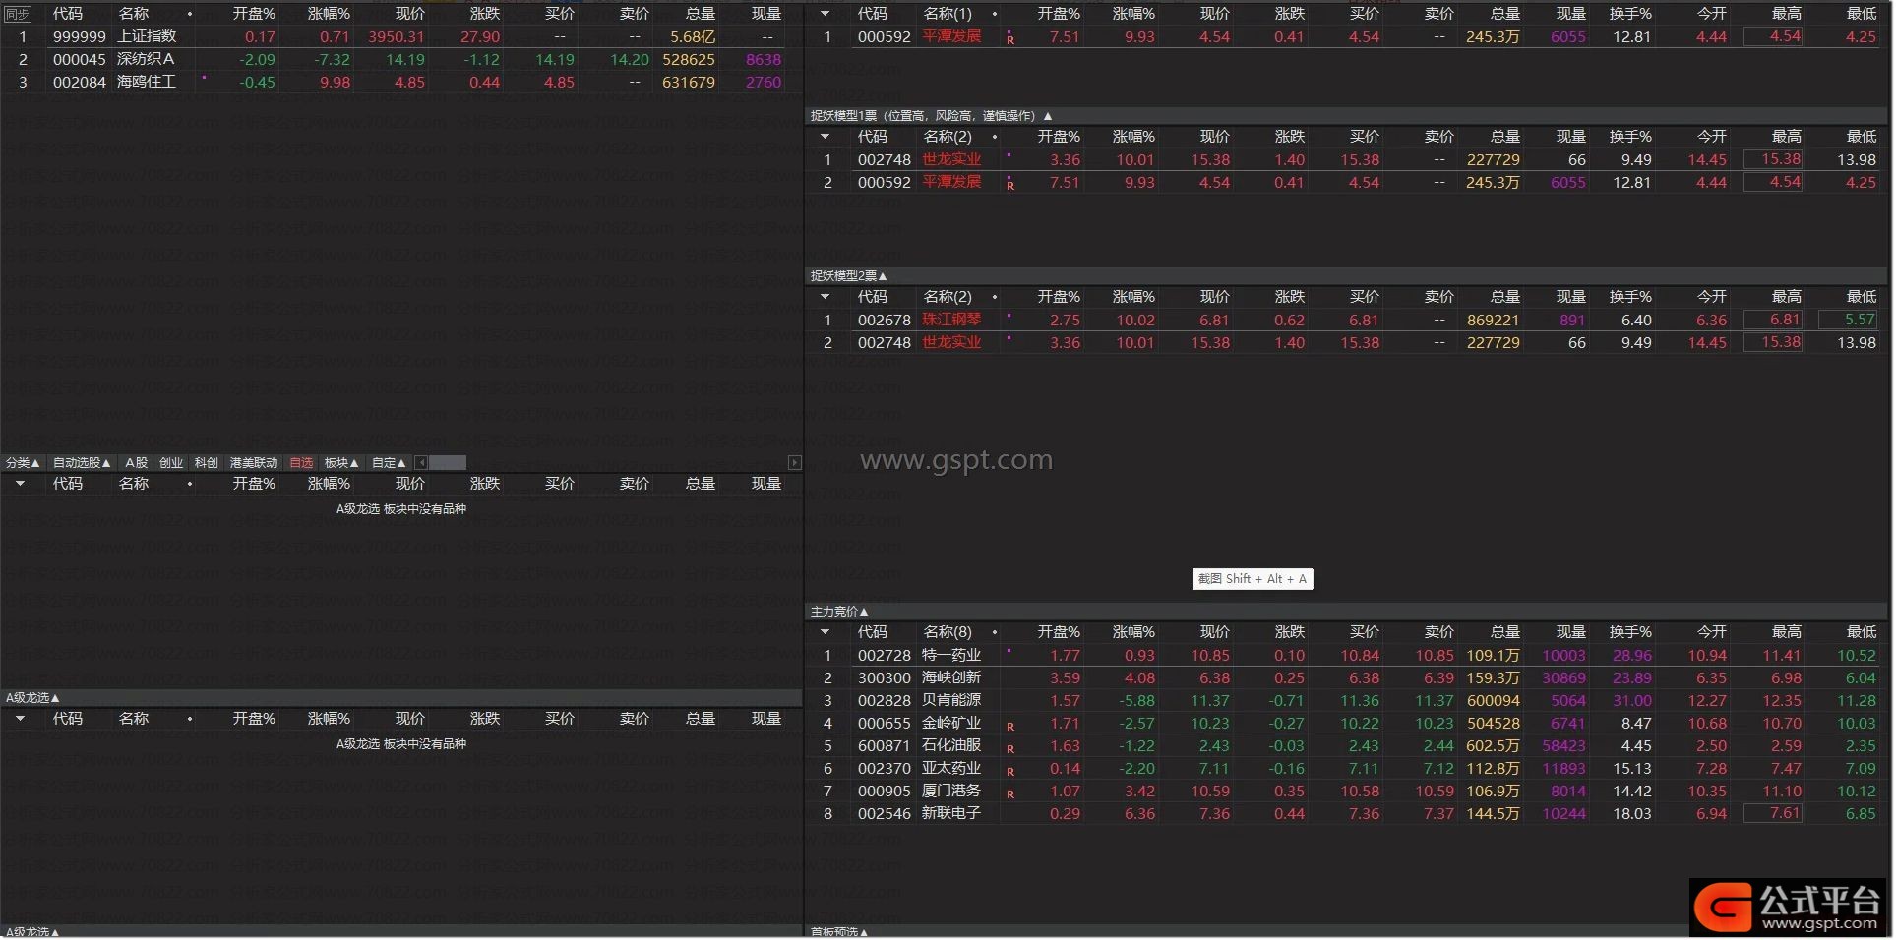1896x940 pixels.
Task: Click R marker beside 金岭矿业
Action: pyautogui.click(x=1010, y=727)
